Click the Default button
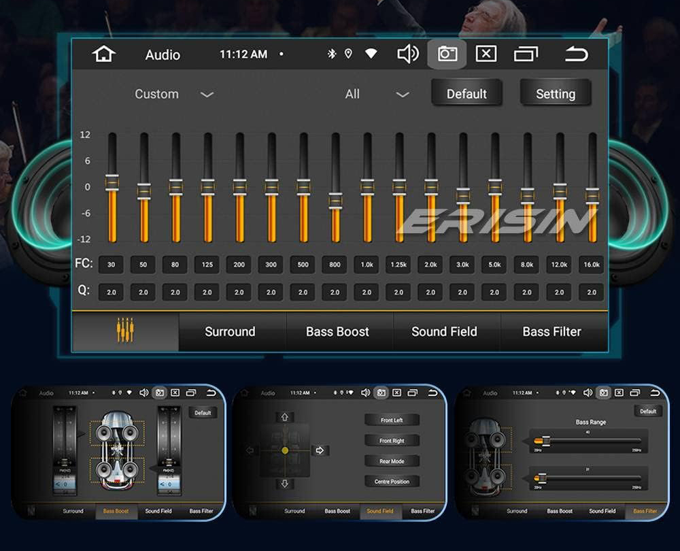680x551 pixels. pos(466,94)
